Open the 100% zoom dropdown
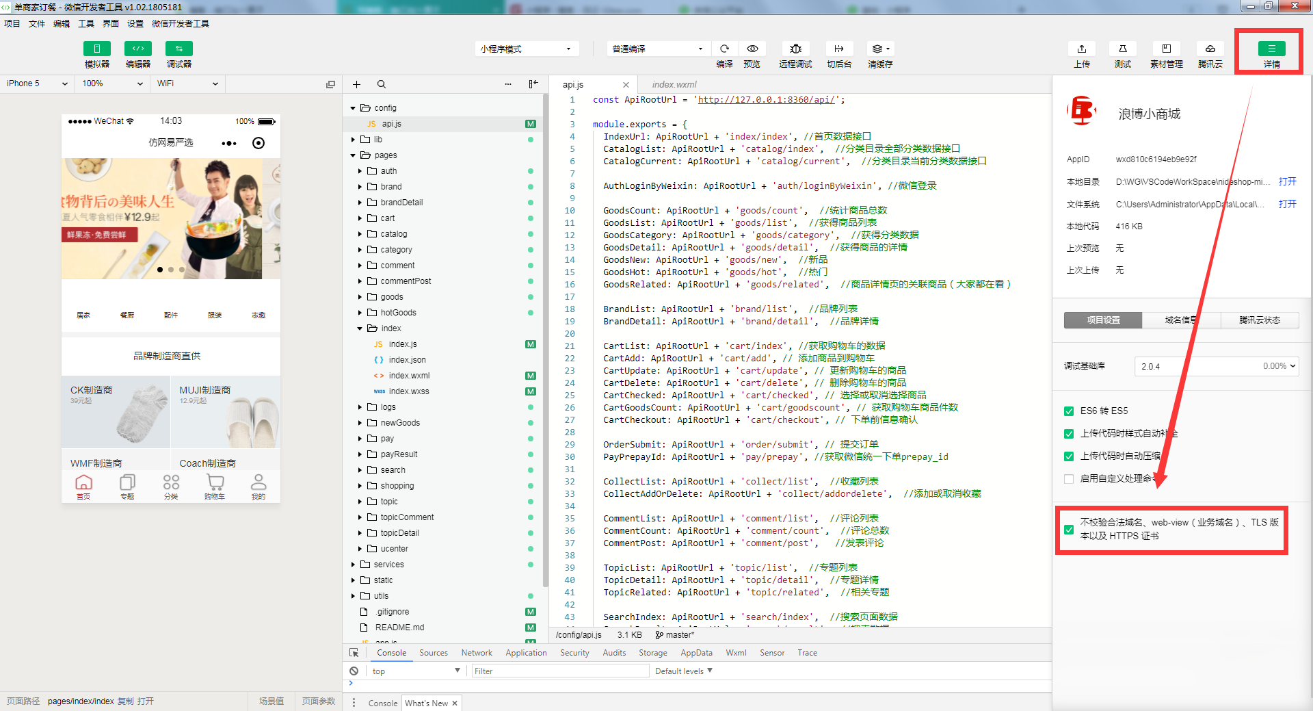Image resolution: width=1313 pixels, height=711 pixels. [112, 83]
